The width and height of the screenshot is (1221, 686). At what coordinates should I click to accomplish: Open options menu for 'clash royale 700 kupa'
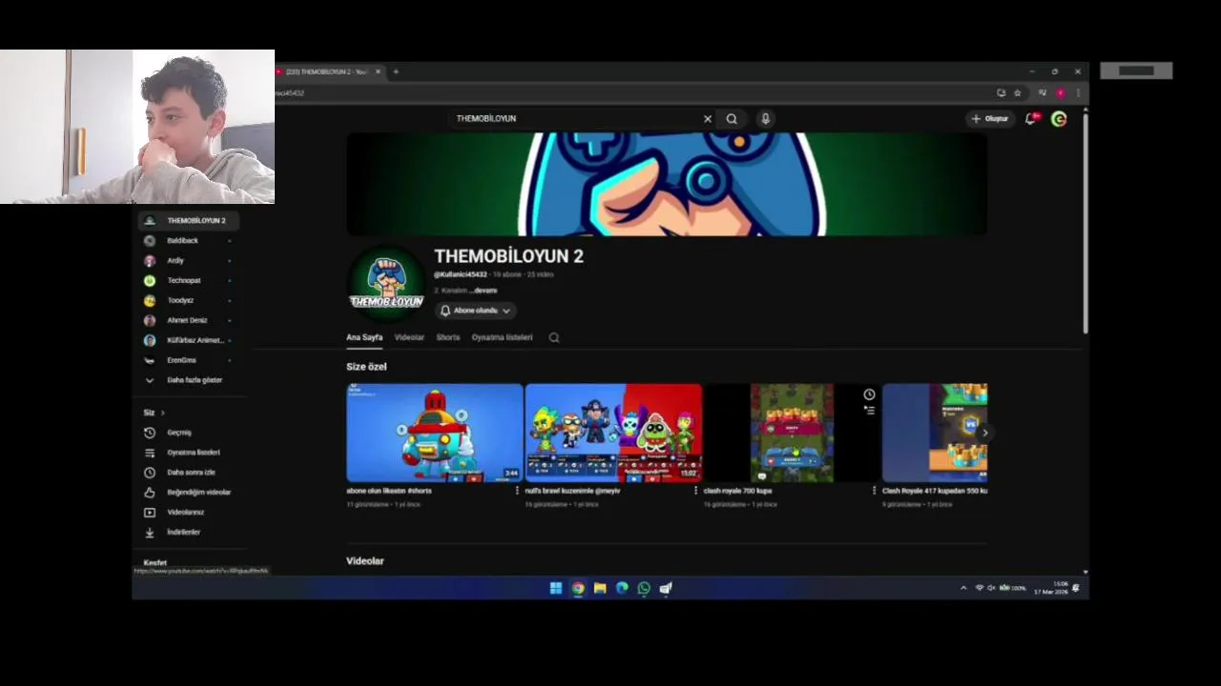point(874,491)
